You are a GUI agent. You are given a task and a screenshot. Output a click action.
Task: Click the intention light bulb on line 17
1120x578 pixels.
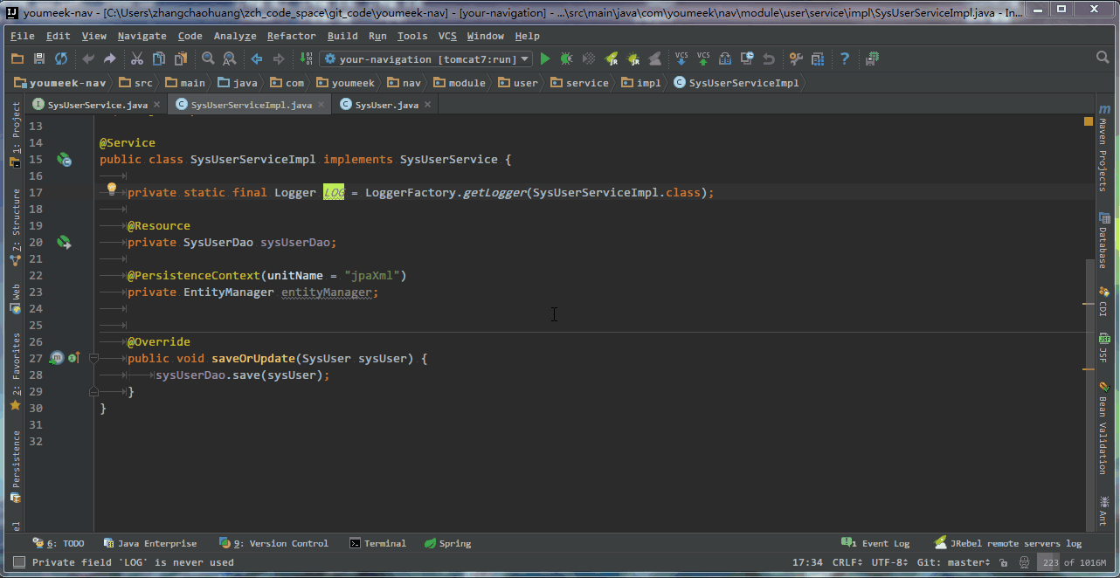coord(112,189)
